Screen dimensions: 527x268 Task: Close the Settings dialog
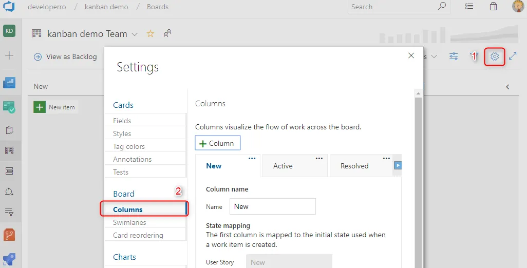[x=411, y=55]
